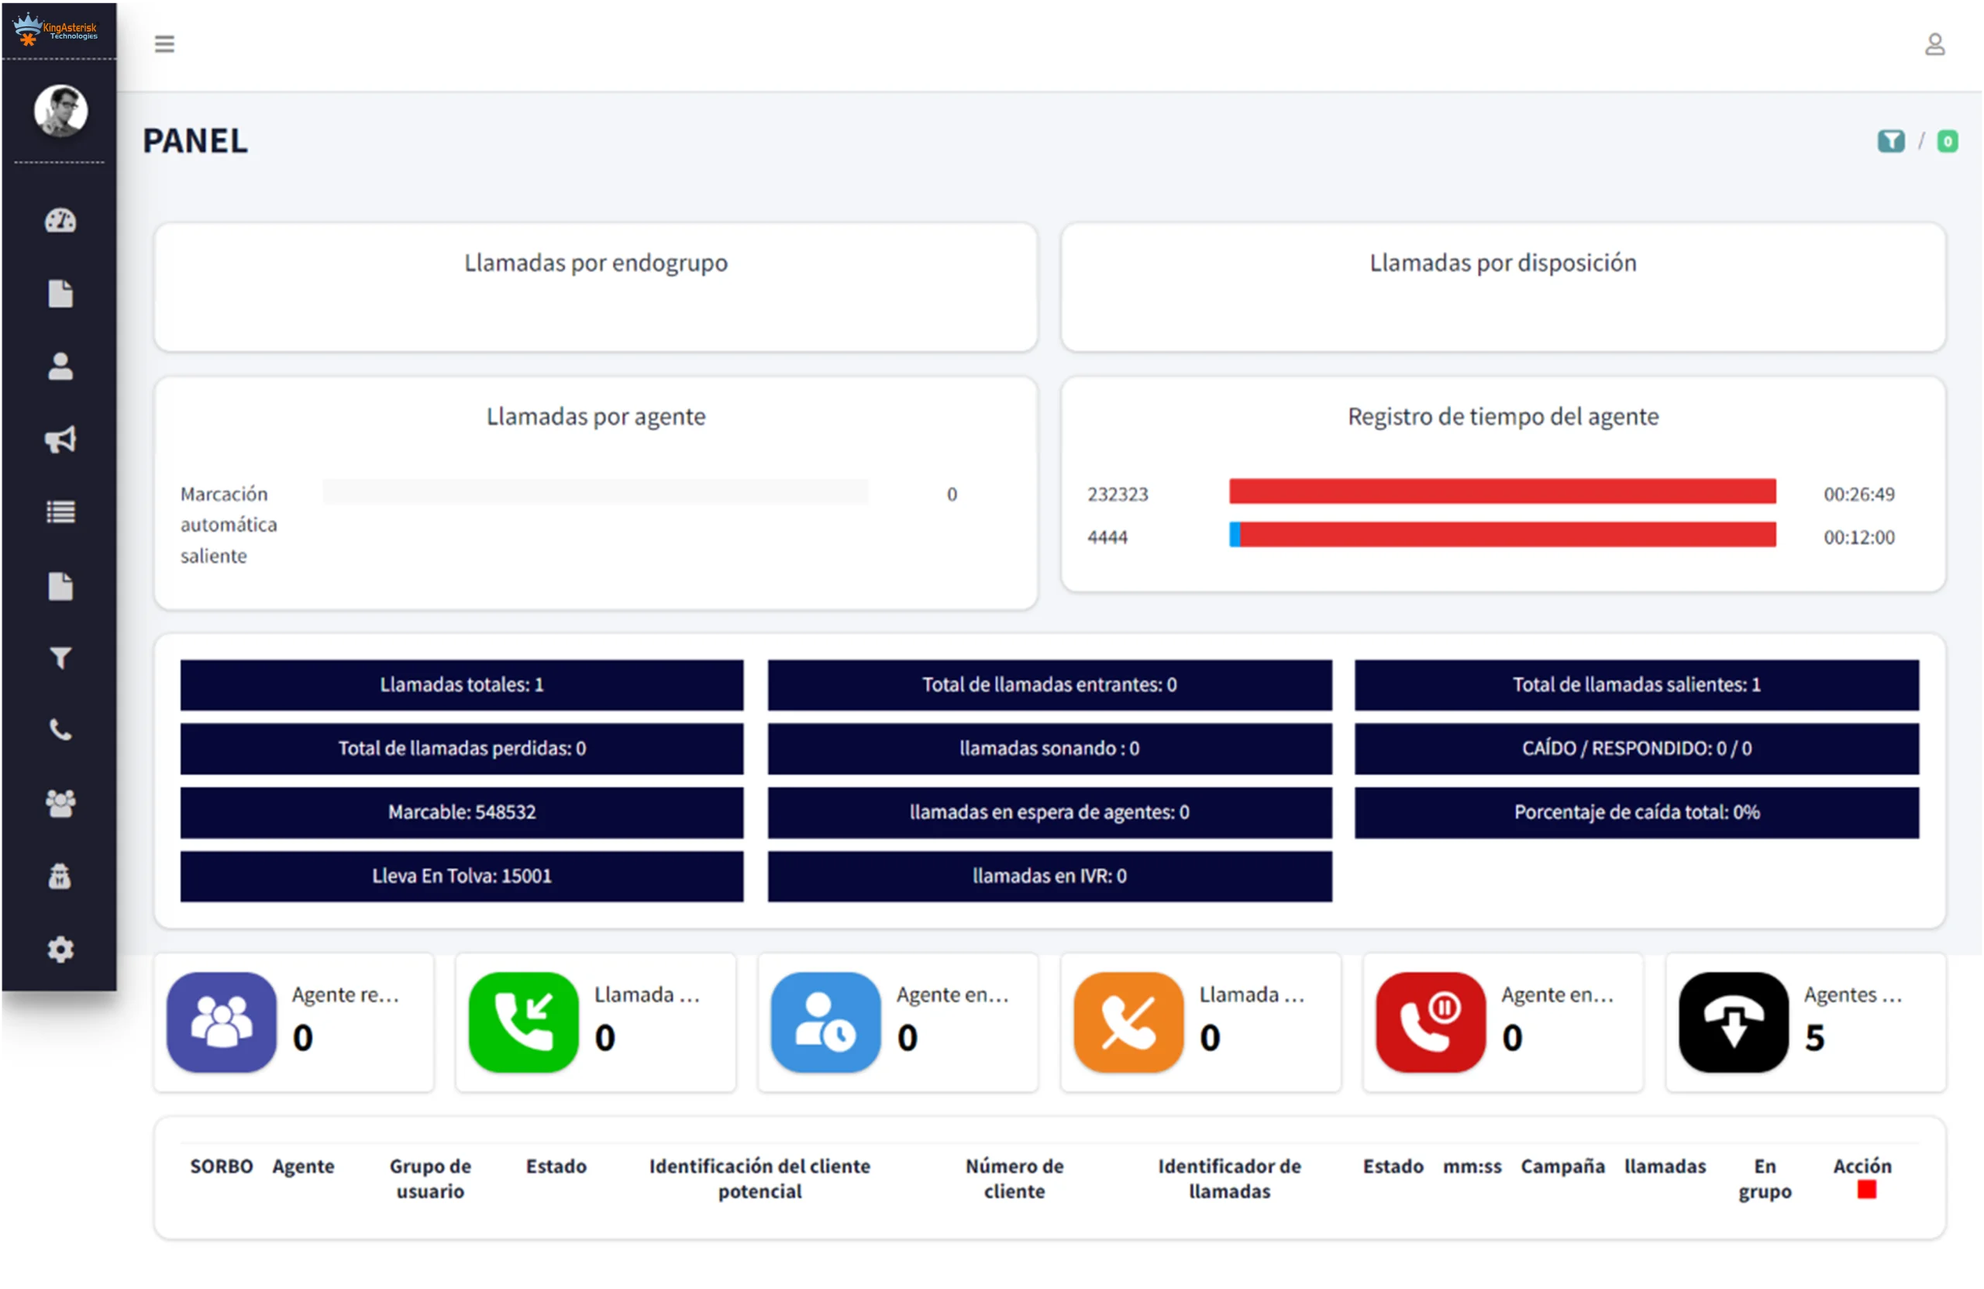Screen dimensions: 1984x1289
Task: Toggle the sidebar with the hamburger menu
Action: [164, 43]
